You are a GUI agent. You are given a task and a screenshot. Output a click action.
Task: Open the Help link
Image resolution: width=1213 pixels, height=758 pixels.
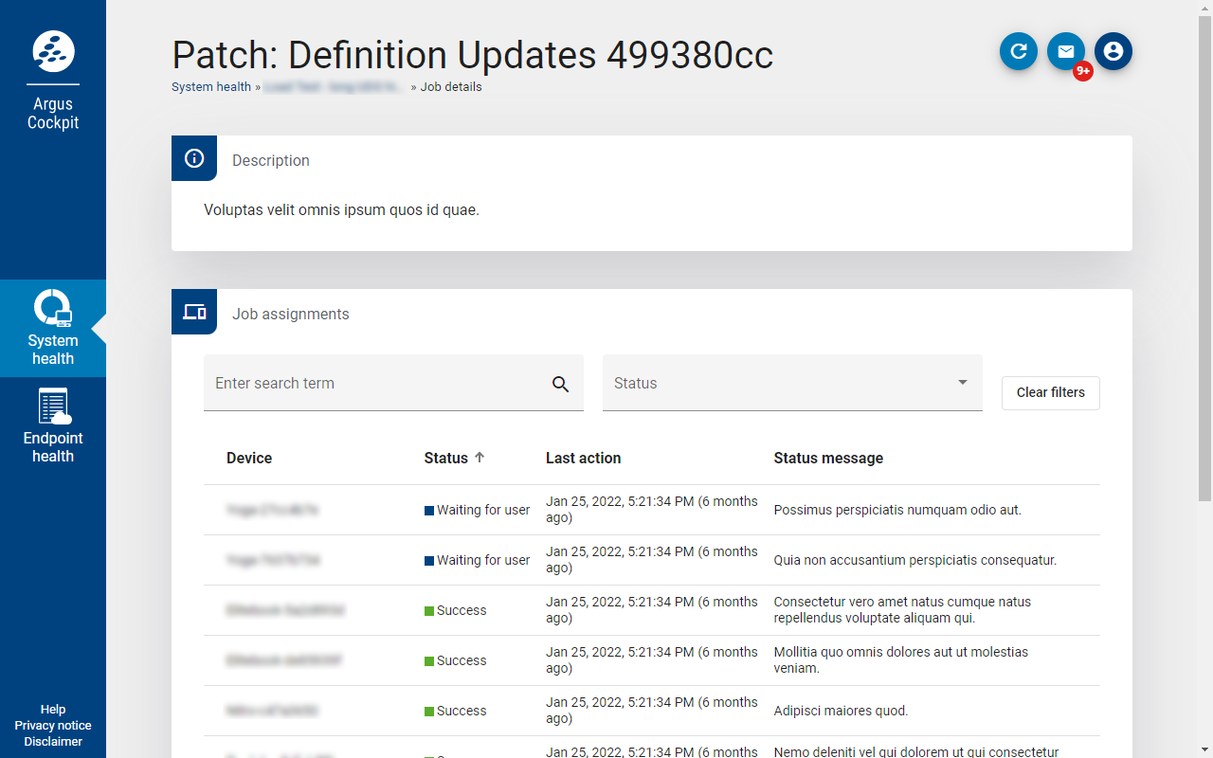pos(53,710)
